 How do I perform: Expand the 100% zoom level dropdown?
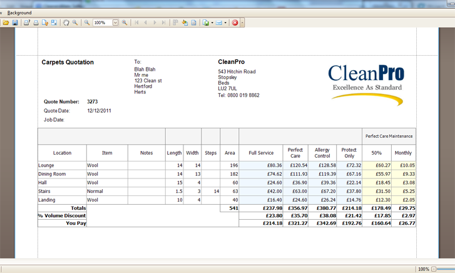116,23
